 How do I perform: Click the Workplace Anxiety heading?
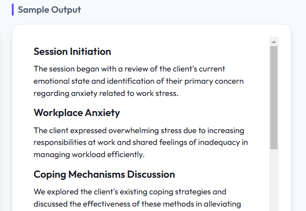pos(76,113)
